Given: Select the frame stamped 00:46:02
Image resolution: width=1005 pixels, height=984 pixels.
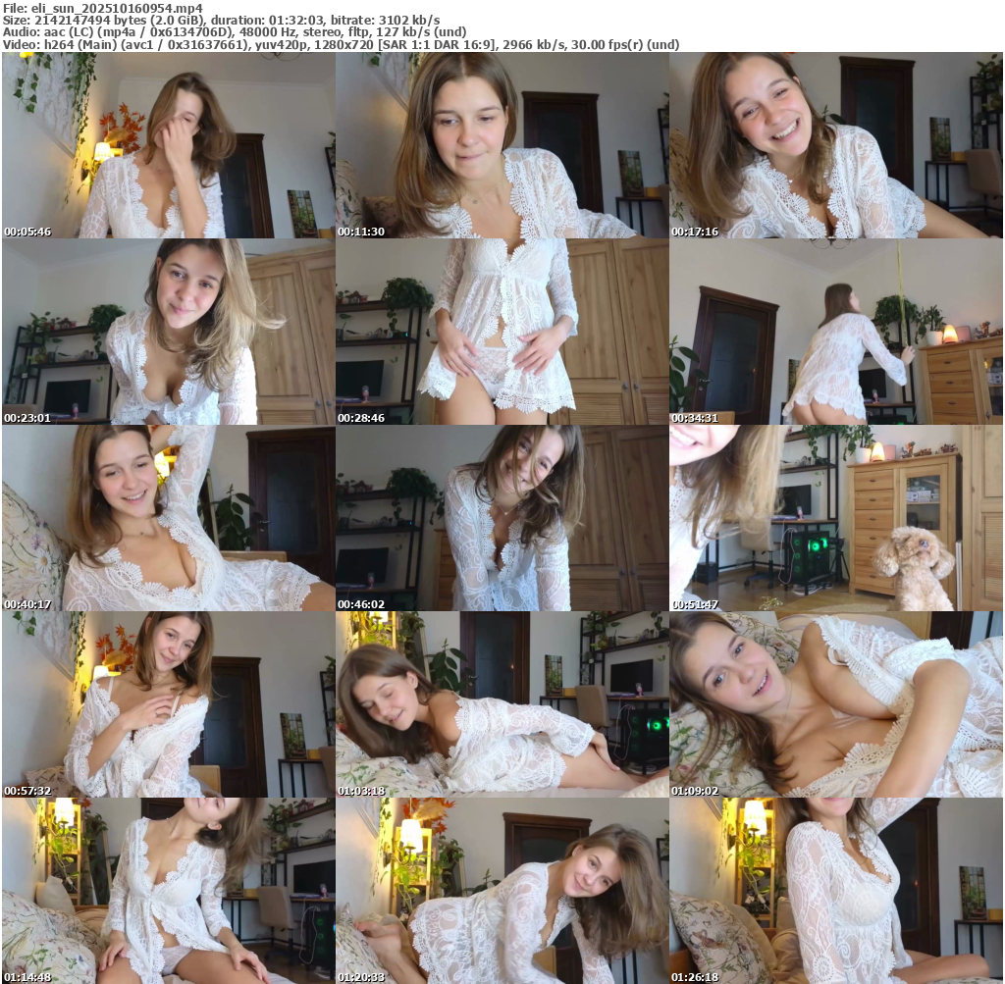Looking at the screenshot, I should (502, 518).
